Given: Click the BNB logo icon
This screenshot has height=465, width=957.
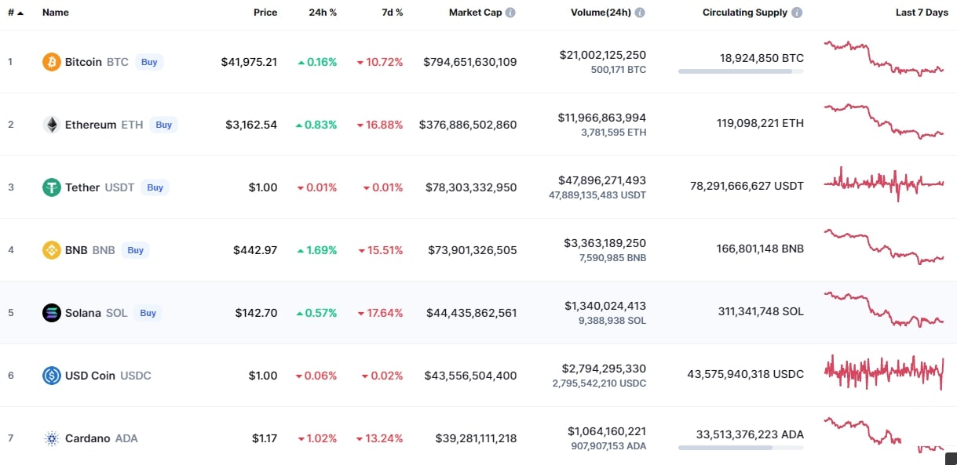Looking at the screenshot, I should point(51,250).
